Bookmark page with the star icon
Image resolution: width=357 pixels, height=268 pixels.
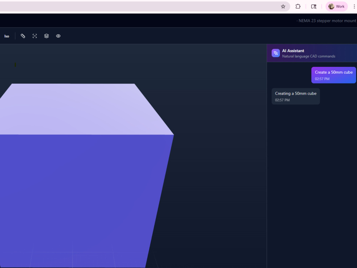tap(283, 6)
